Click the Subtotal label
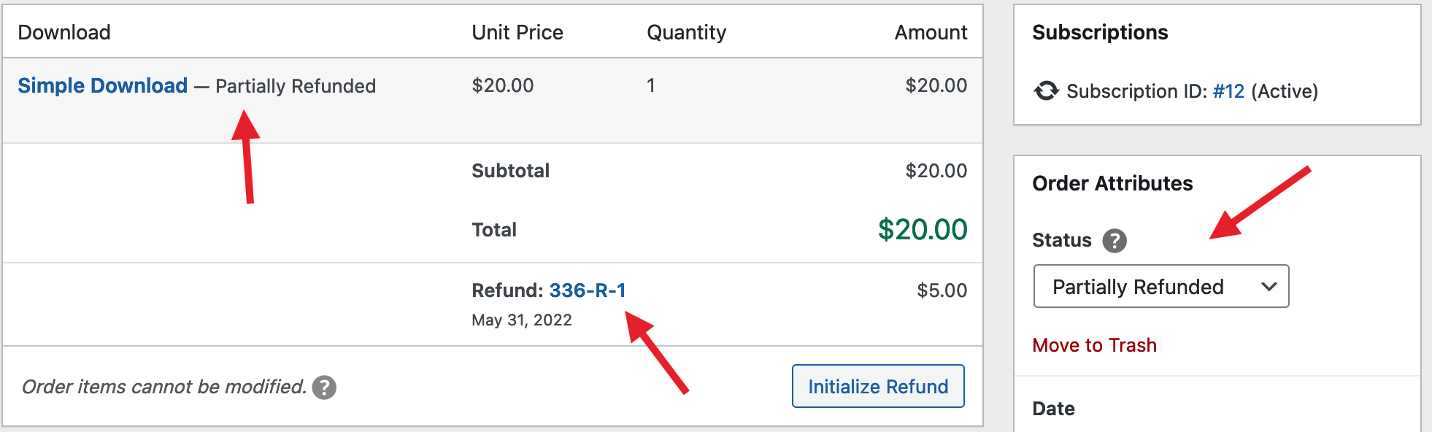The height and width of the screenshot is (432, 1432). tap(509, 170)
